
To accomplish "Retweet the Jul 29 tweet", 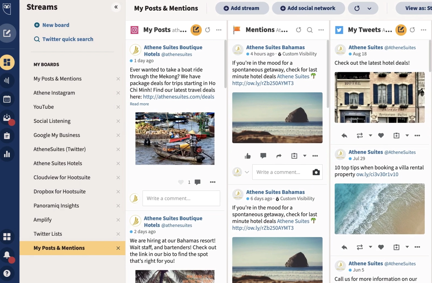I will [360, 247].
